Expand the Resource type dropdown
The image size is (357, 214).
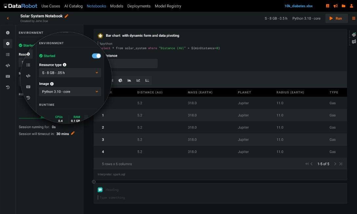70,73
